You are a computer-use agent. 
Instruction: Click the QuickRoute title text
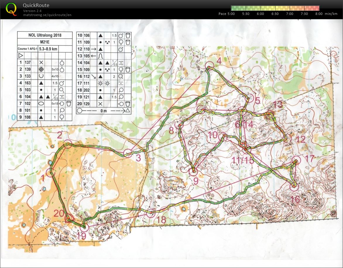36,5
